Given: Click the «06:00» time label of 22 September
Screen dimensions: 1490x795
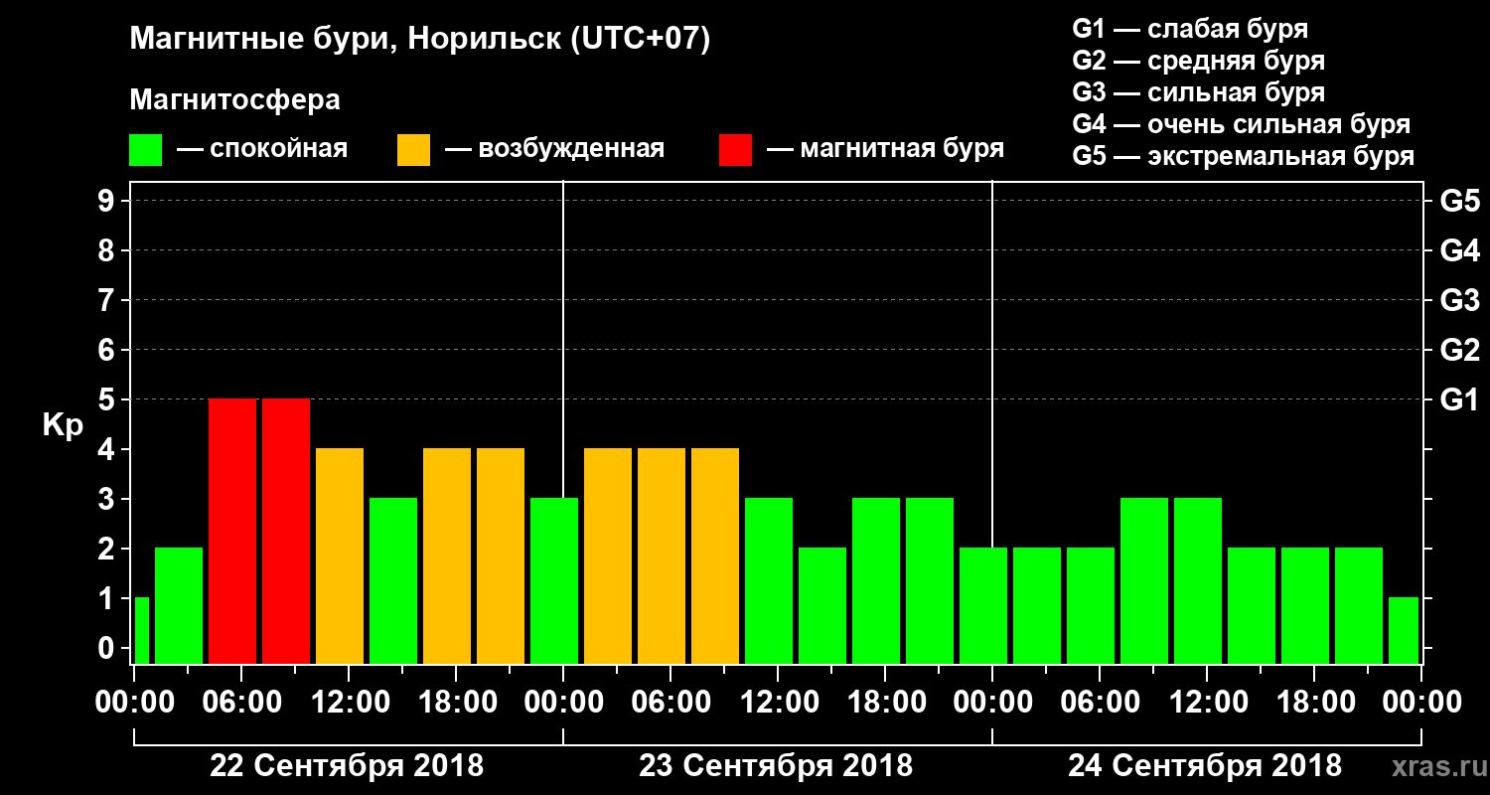Looking at the screenshot, I should (241, 703).
